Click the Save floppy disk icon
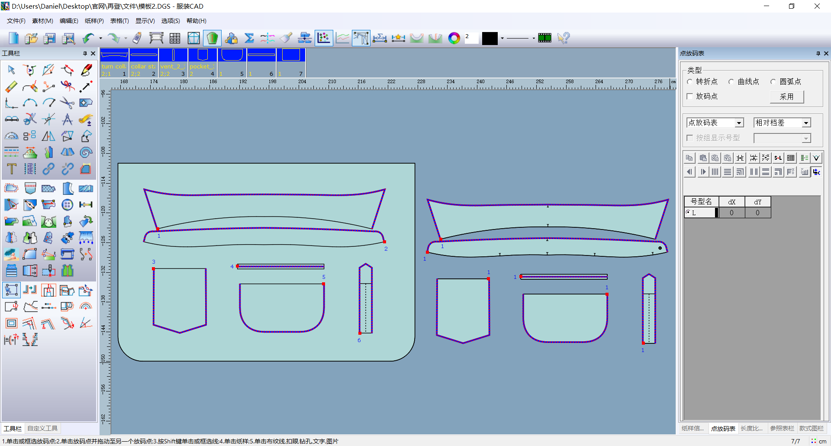 (x=50, y=38)
